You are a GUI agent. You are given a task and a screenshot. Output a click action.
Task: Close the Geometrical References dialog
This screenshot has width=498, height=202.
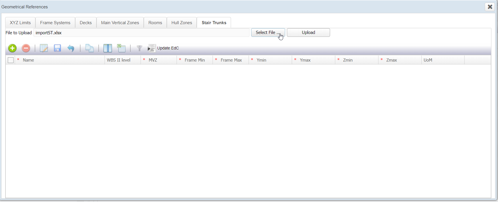click(x=490, y=7)
